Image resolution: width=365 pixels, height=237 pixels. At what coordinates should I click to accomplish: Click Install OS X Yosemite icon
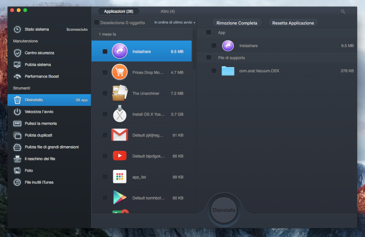(x=120, y=114)
